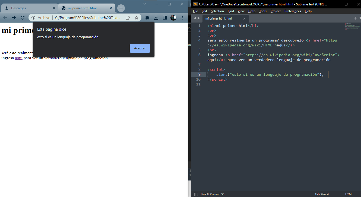
Task: Open the Chrome downloads icon in toolbar
Action: (x=156, y=18)
